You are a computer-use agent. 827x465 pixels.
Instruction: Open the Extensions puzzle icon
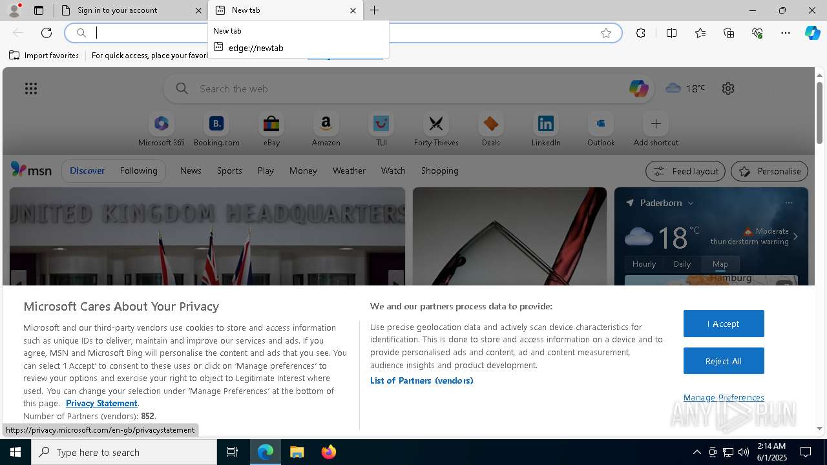[640, 33]
